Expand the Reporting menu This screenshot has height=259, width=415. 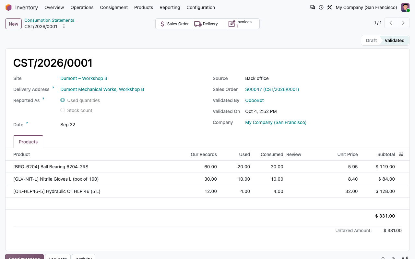click(170, 7)
